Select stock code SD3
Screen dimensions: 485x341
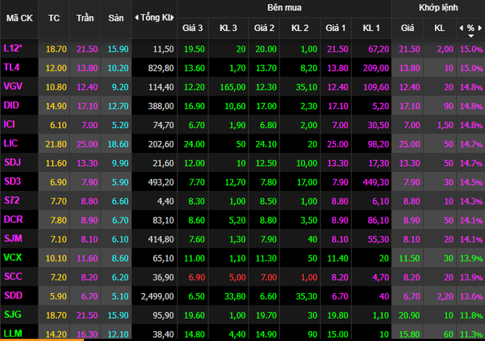(12, 181)
